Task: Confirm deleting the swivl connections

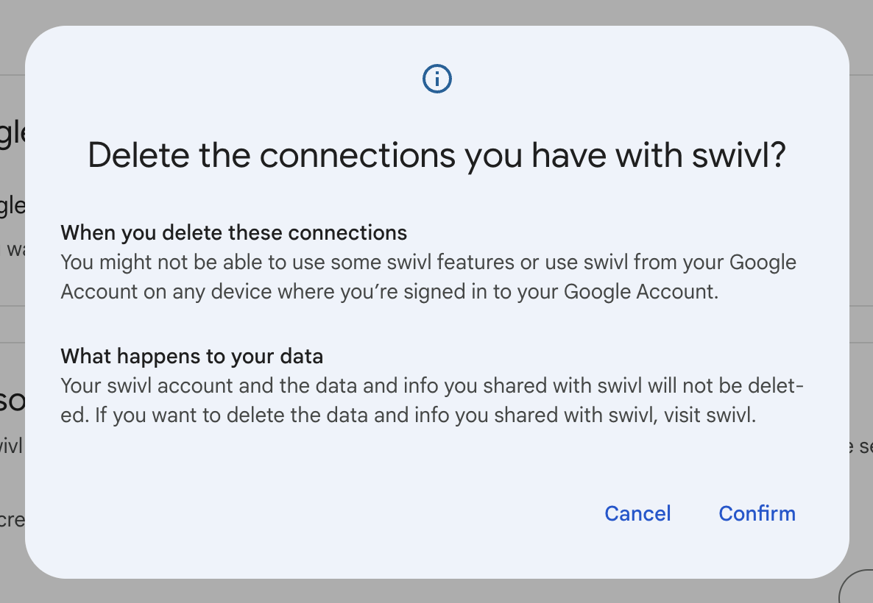Action: (x=757, y=513)
